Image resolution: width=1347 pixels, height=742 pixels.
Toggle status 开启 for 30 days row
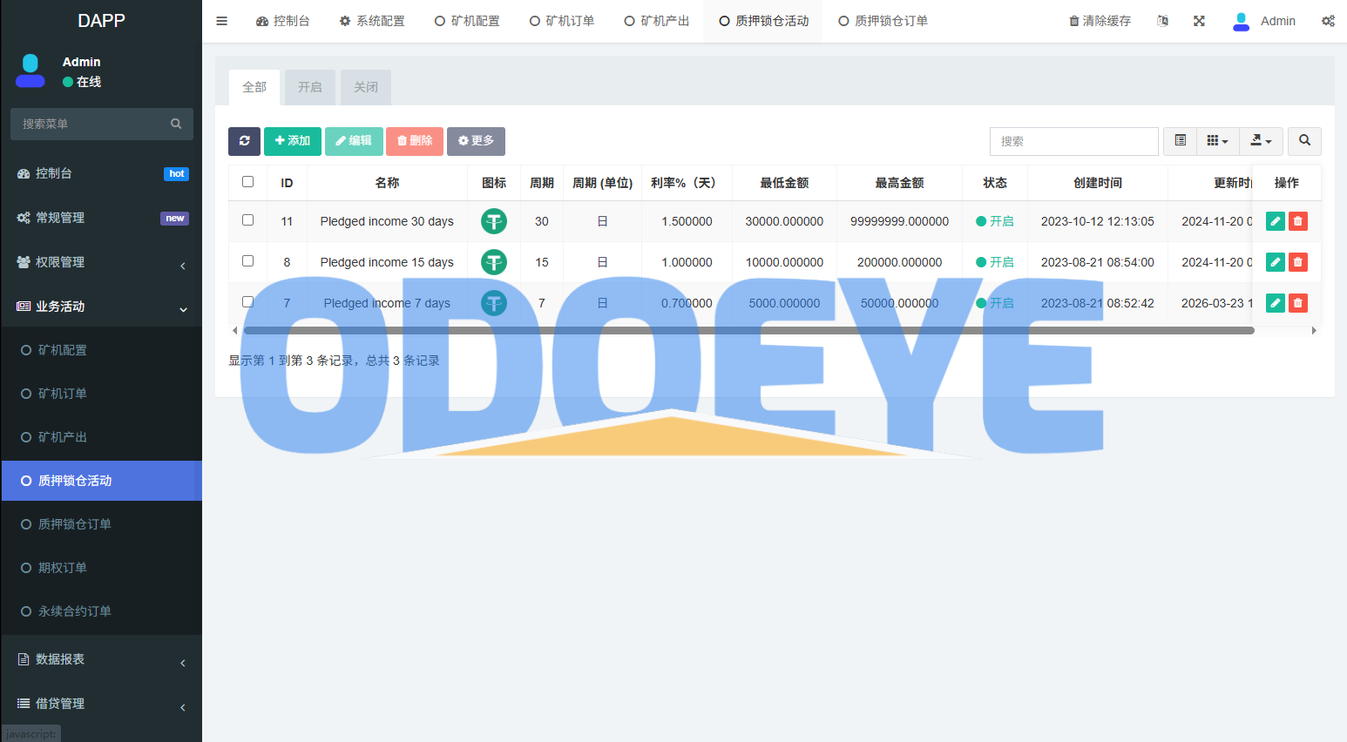point(995,221)
